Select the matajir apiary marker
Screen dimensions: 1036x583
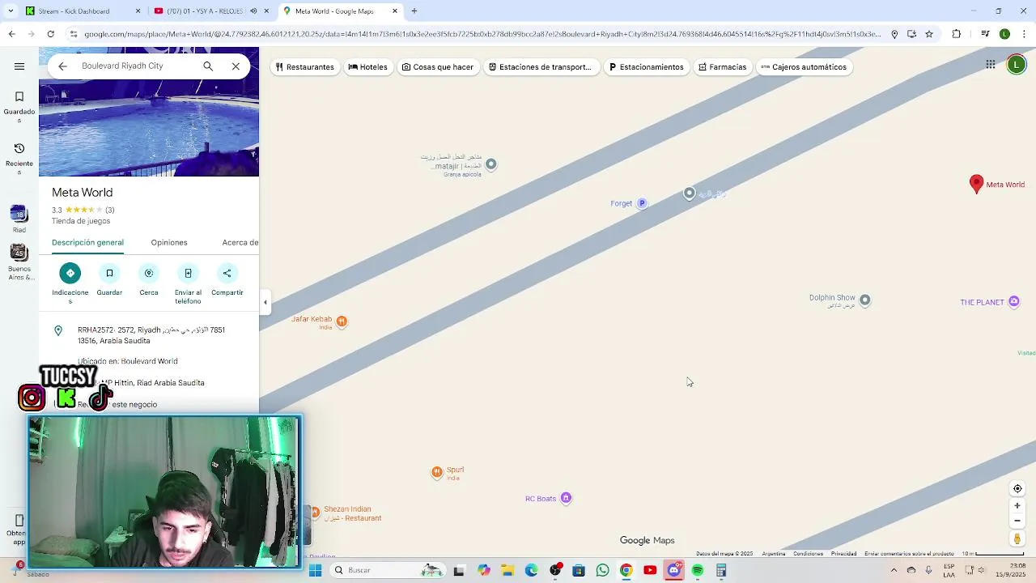pos(490,164)
